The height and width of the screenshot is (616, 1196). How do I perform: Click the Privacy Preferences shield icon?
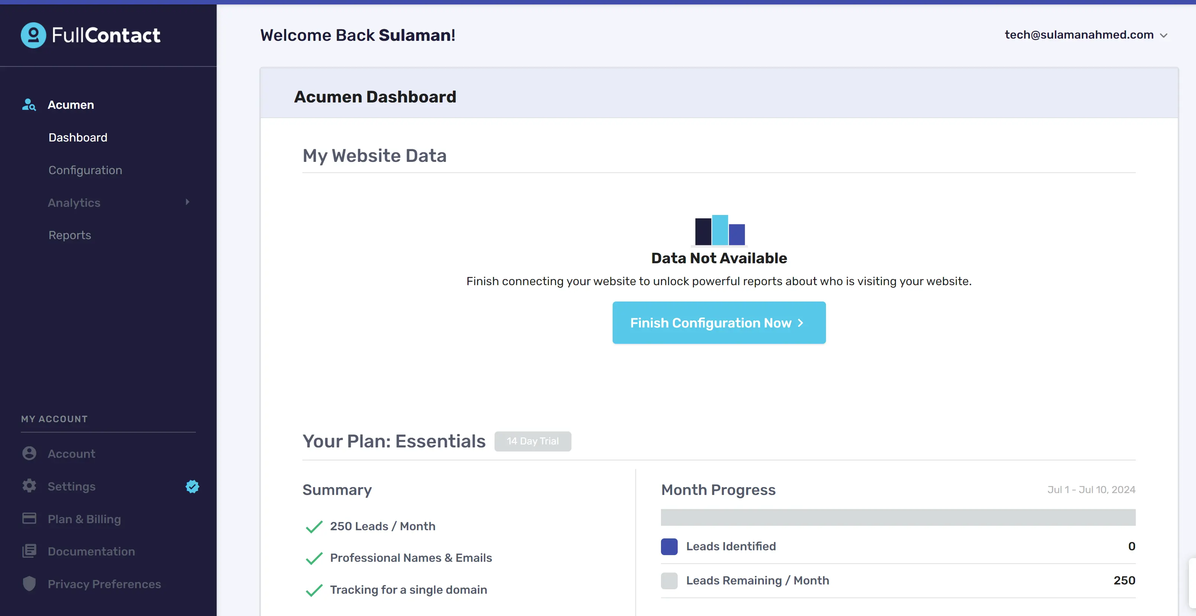(29, 584)
